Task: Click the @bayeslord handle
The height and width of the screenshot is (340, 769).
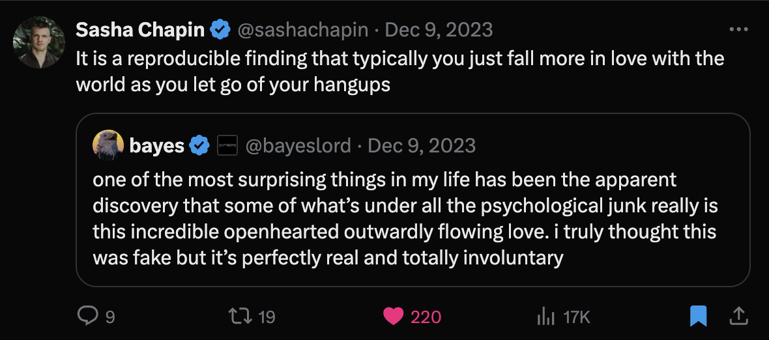Action: 298,146
